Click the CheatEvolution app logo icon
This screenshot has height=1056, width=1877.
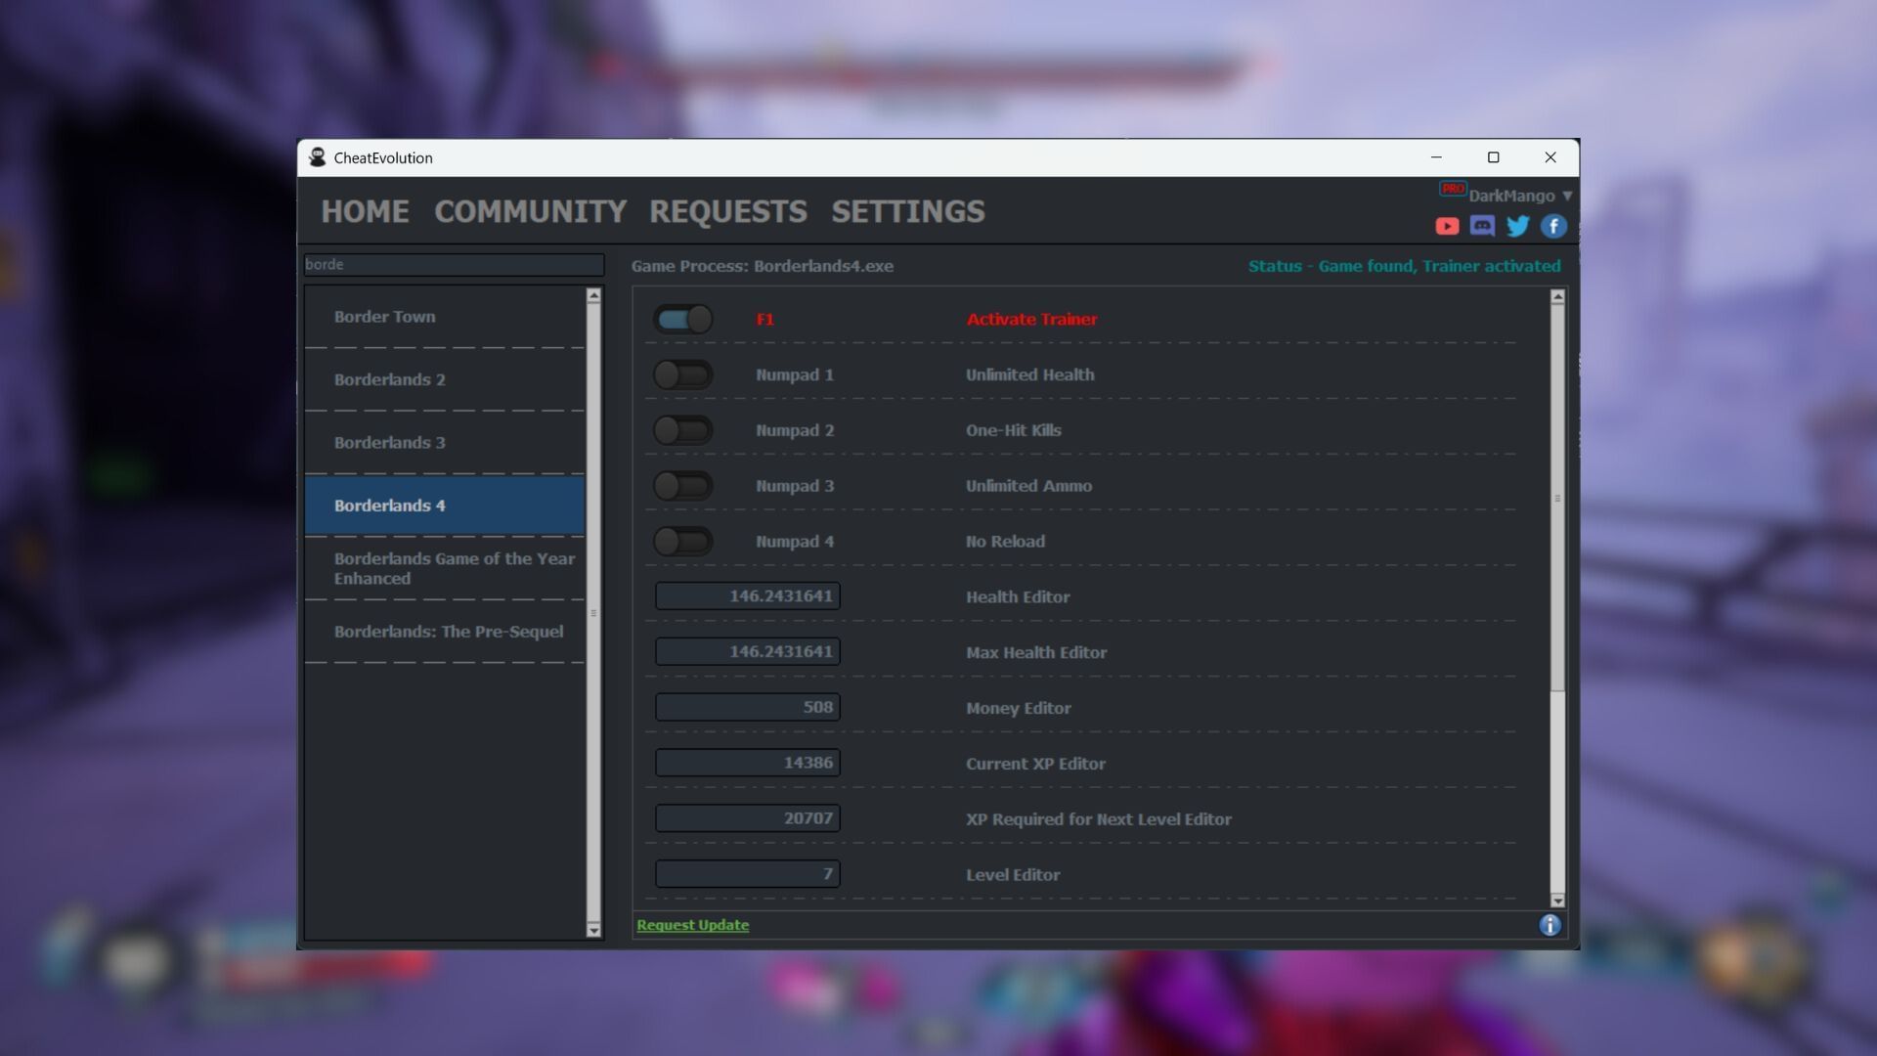tap(318, 157)
